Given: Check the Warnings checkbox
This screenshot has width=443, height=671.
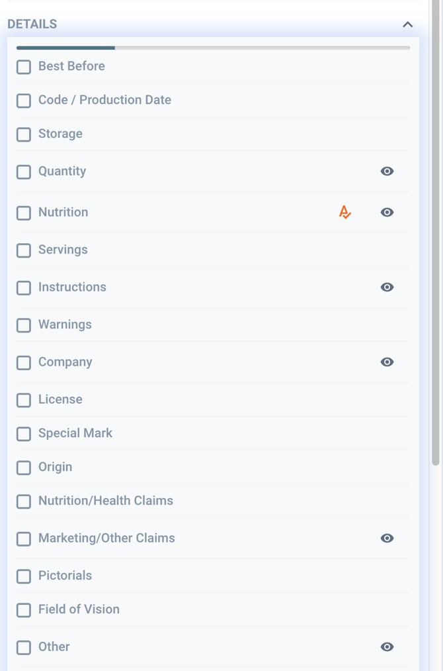Looking at the screenshot, I should (x=24, y=325).
